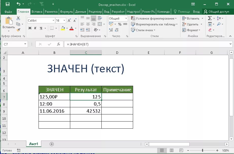Screen dimensions: 234x154
Task: Click Общий доступ share button
Action: [217, 12]
